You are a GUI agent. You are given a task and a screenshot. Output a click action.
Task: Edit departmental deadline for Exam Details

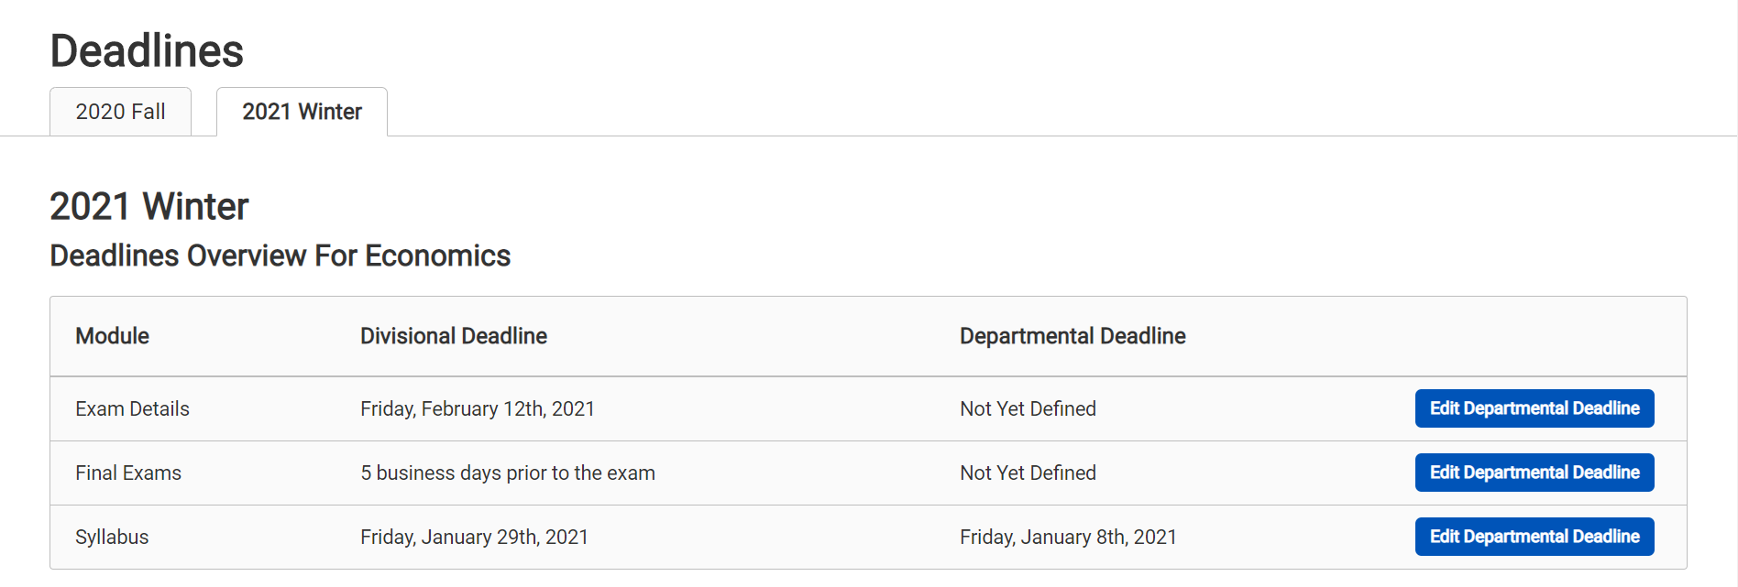pos(1534,408)
